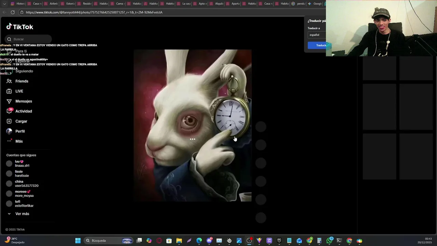The width and height of the screenshot is (437, 246).
Task: Open Discord from the taskbar
Action: pyautogui.click(x=209, y=241)
